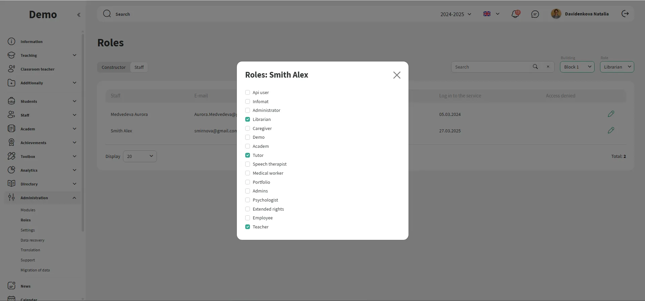Collapse the sidebar with double-chevron icon

[x=79, y=15]
